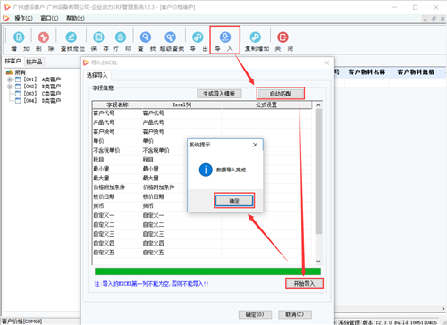Click the green import progress bar
This screenshot has height=325, width=447.
click(207, 271)
